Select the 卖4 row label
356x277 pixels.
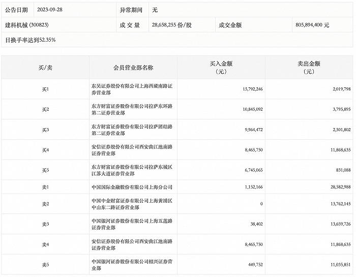[x=45, y=244]
